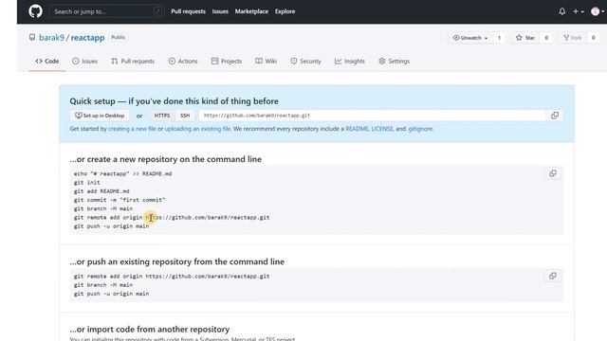
Task: Open the fork count badge
Action: tap(593, 38)
